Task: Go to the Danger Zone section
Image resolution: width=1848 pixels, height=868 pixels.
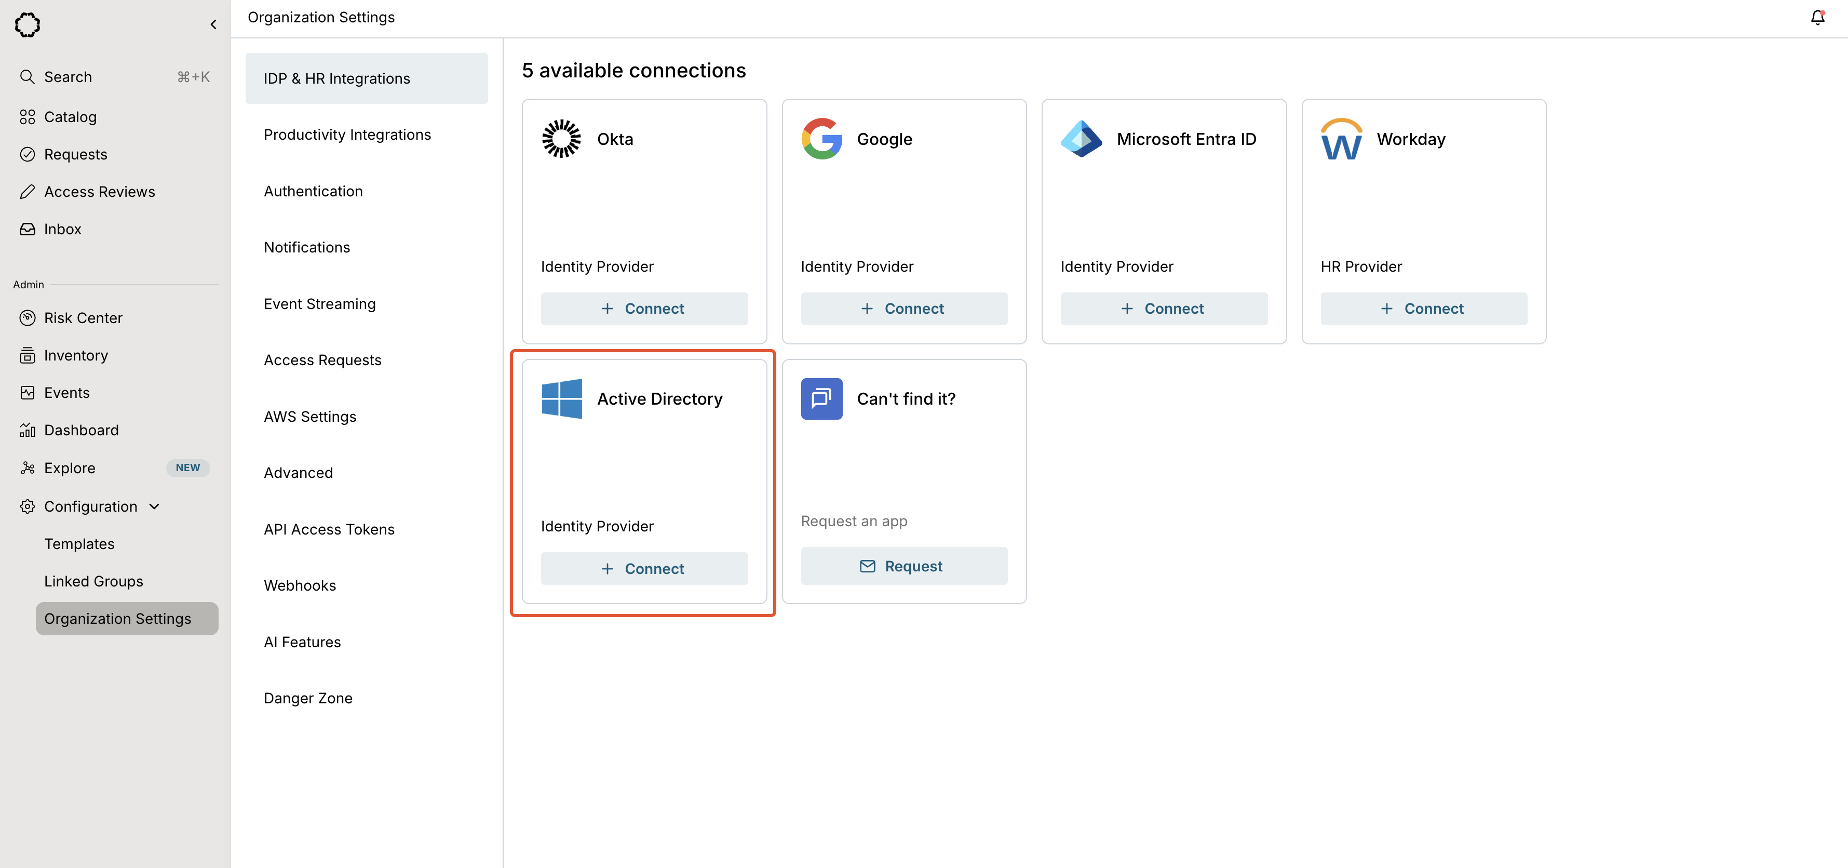Action: 308,698
